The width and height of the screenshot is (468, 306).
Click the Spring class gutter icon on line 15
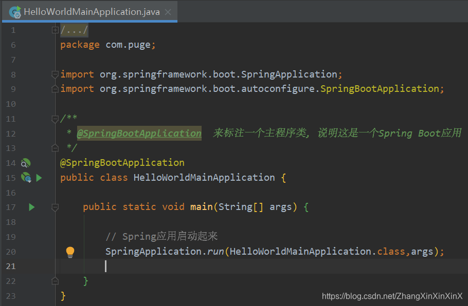[x=26, y=177]
